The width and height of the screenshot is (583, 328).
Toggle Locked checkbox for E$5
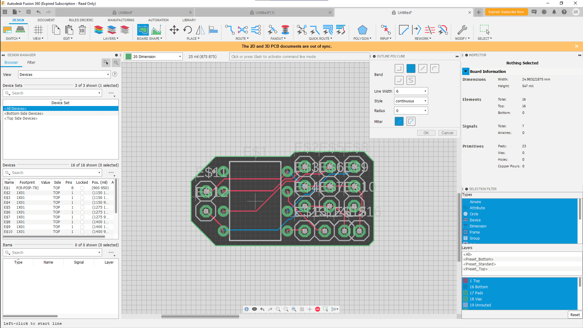point(82,207)
